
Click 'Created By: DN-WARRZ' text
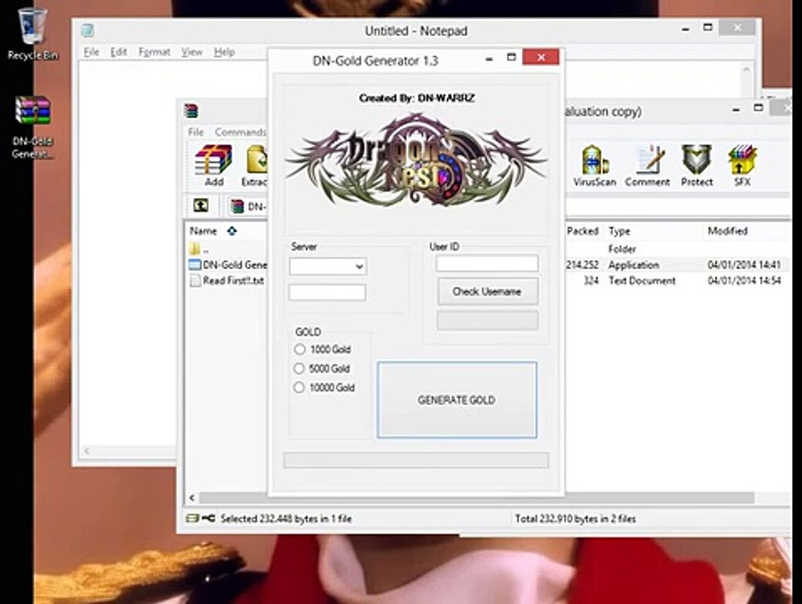coord(416,98)
